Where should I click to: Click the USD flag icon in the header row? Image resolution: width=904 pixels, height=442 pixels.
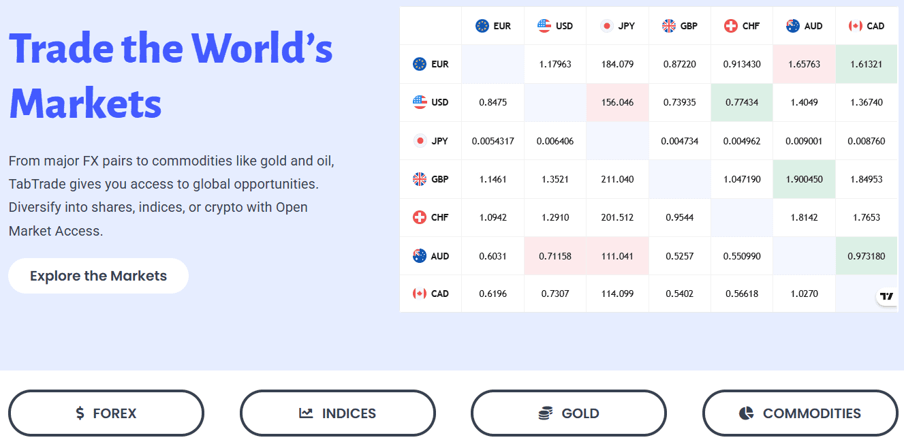point(544,26)
